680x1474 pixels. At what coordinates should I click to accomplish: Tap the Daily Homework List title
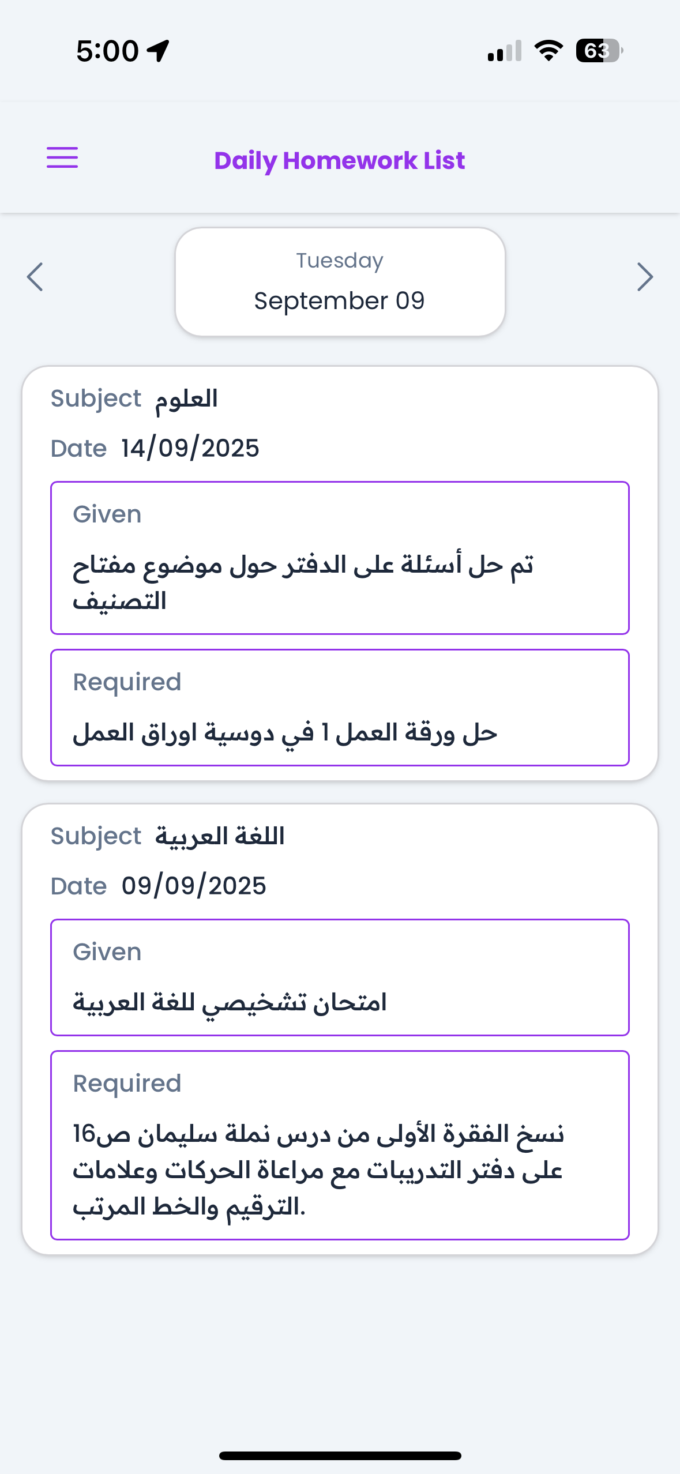pos(340,160)
